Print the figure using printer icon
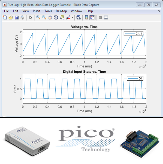Image resolution: width=163 pixels, height=164 pixels. pyautogui.click(x=22, y=17)
